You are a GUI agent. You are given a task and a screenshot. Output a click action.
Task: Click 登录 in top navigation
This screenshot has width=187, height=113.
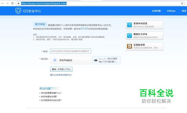pyautogui.click(x=184, y=11)
